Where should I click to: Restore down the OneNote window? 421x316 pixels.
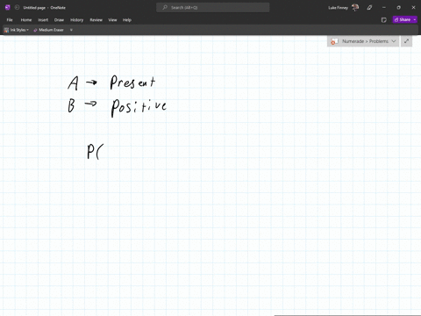(398, 8)
